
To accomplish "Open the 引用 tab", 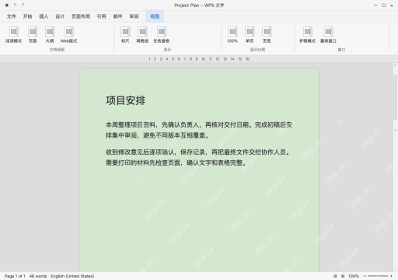I will [x=102, y=16].
